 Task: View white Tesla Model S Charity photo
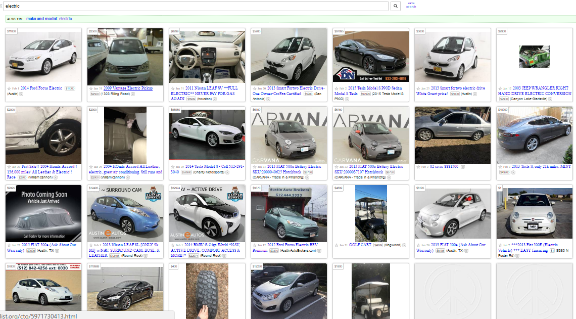(207, 135)
